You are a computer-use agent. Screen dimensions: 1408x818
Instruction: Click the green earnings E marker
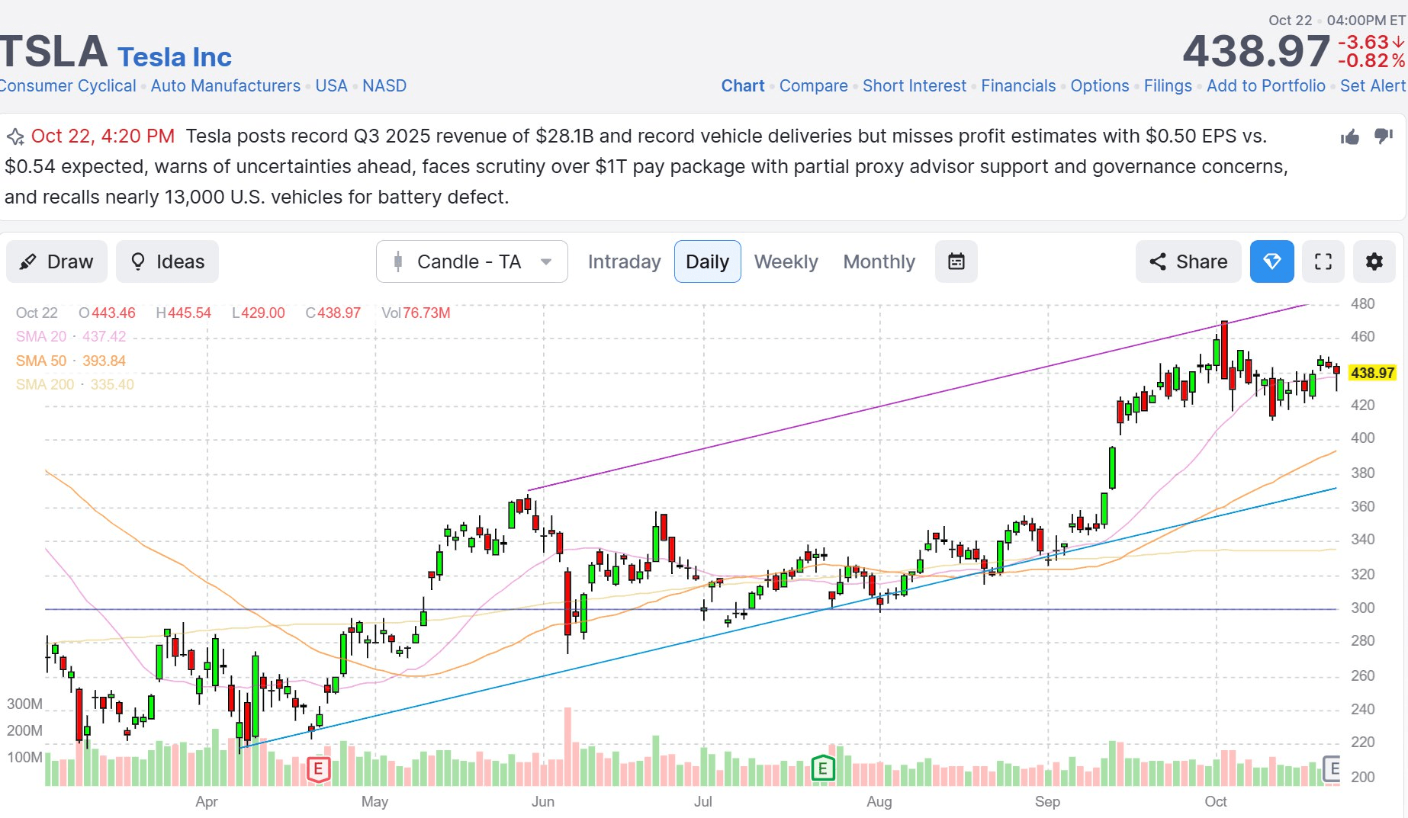coord(822,768)
